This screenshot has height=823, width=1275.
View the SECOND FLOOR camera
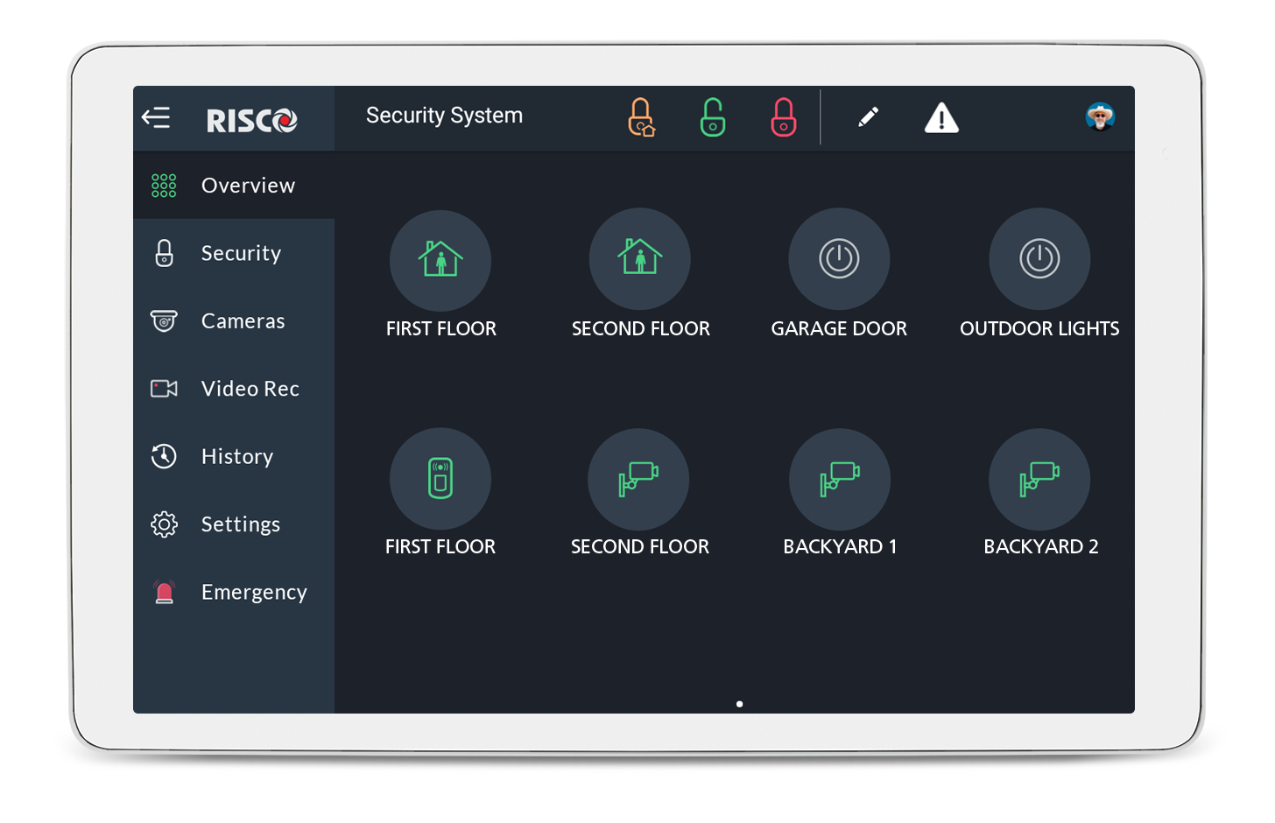click(x=638, y=479)
